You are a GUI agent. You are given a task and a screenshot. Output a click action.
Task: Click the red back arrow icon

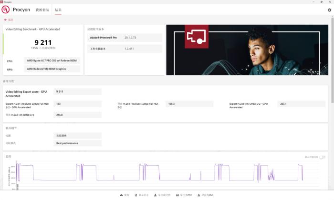tap(5, 20)
